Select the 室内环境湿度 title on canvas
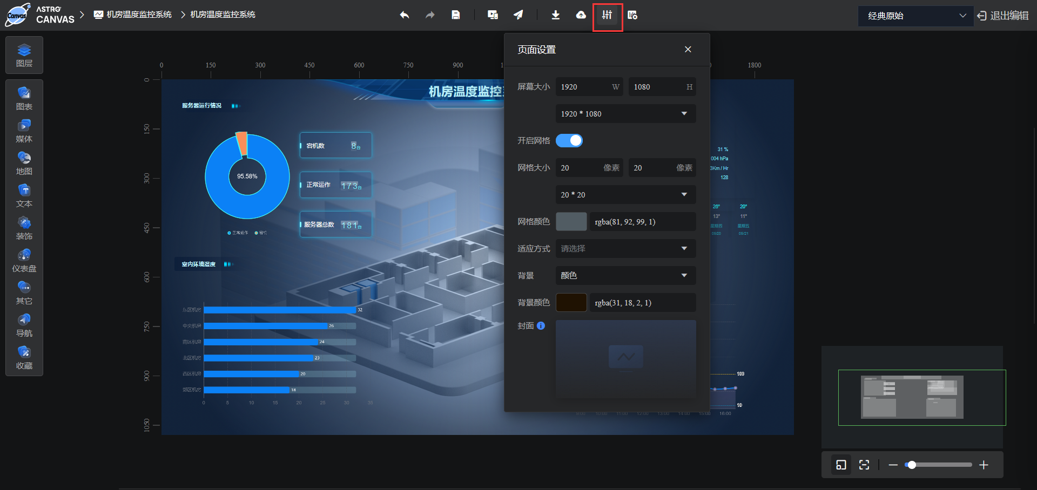This screenshot has height=490, width=1037. pyautogui.click(x=198, y=264)
